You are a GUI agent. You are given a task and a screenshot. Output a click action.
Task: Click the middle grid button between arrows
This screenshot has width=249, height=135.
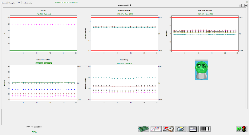point(243,5)
